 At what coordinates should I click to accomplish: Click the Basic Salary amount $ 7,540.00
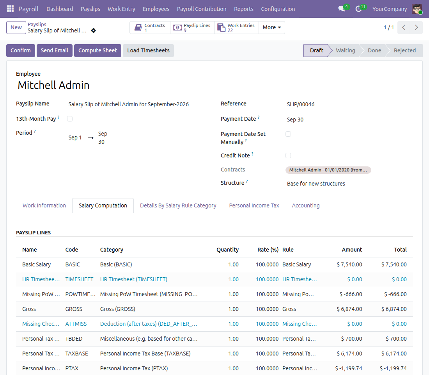(x=349, y=264)
